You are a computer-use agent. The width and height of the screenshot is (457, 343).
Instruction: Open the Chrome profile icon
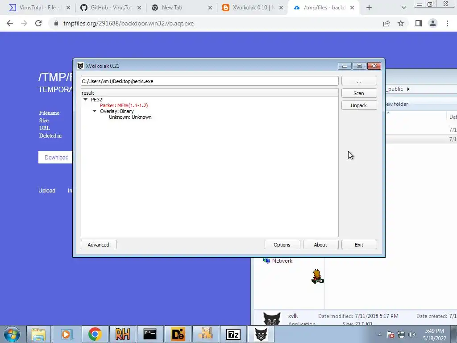(433, 23)
